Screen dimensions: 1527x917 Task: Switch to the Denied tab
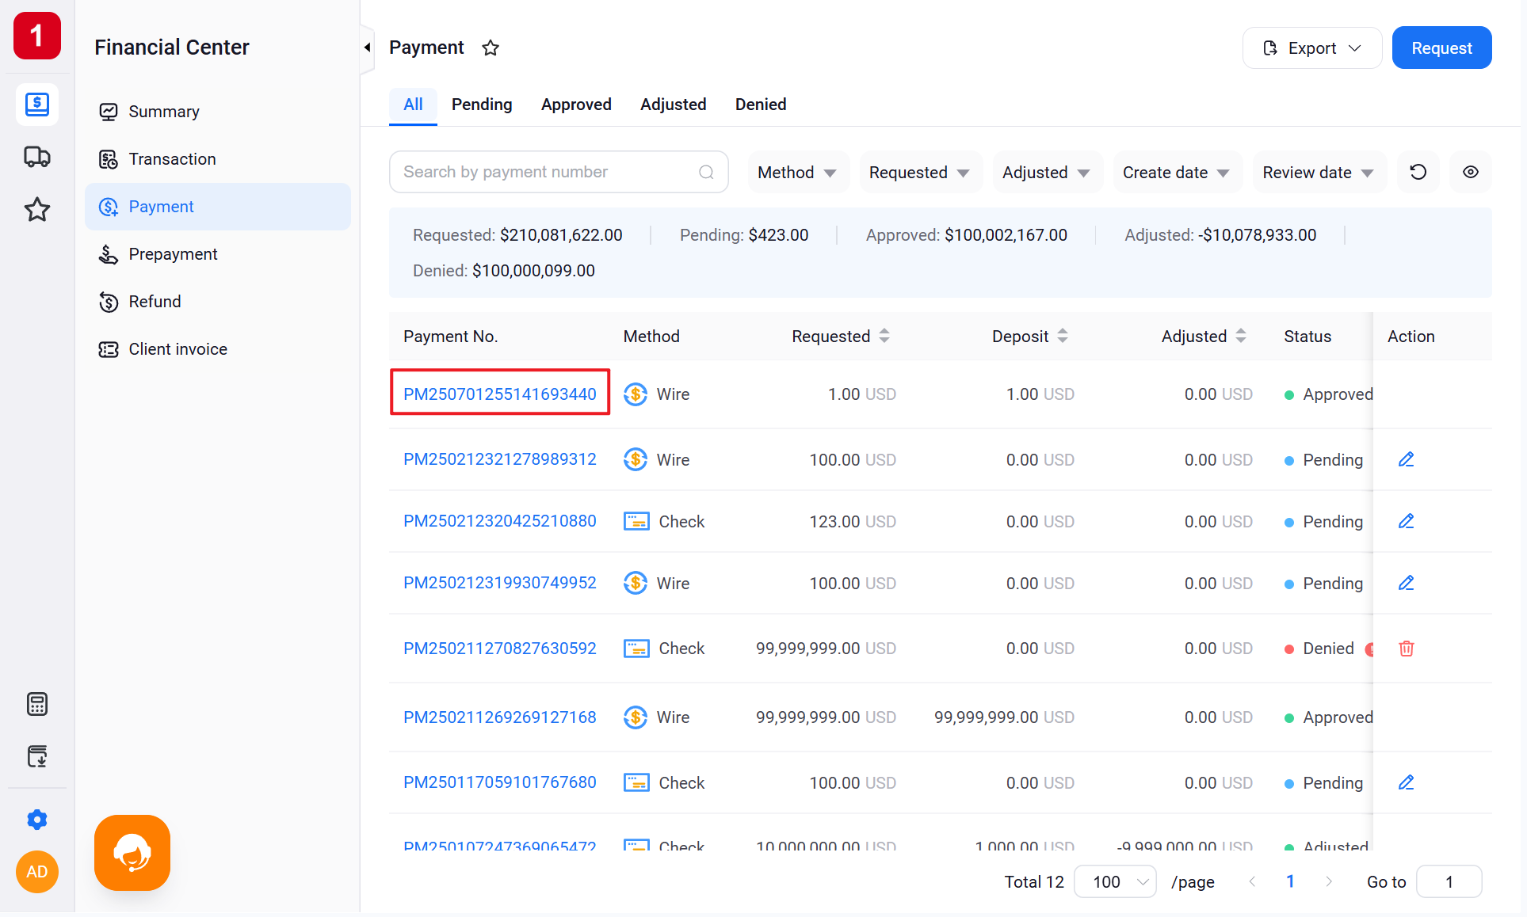[761, 105]
